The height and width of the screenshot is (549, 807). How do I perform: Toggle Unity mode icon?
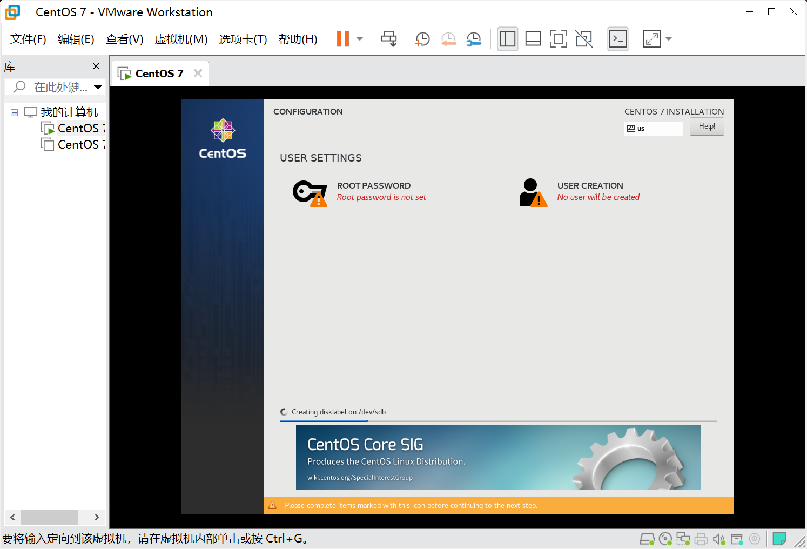click(584, 39)
